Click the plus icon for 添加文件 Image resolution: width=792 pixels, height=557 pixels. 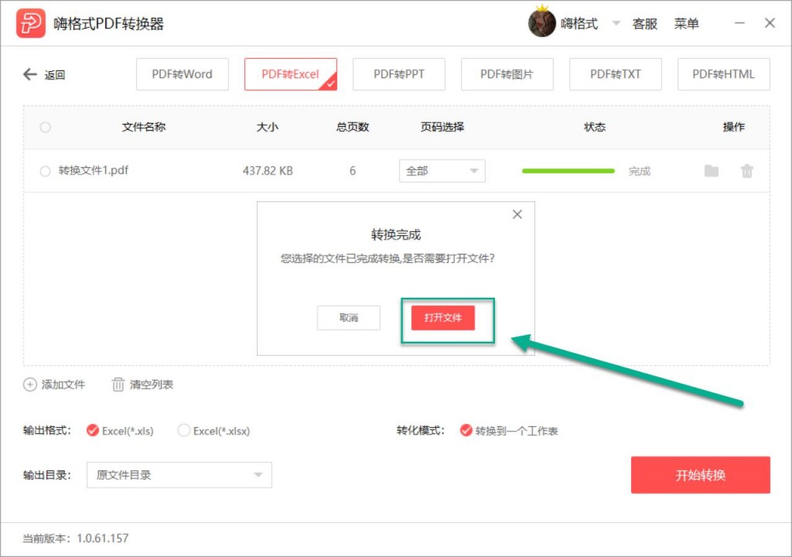[x=30, y=384]
